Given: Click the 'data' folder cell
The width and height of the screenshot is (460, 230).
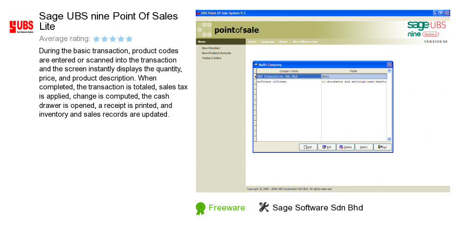Looking at the screenshot, I should (x=354, y=76).
